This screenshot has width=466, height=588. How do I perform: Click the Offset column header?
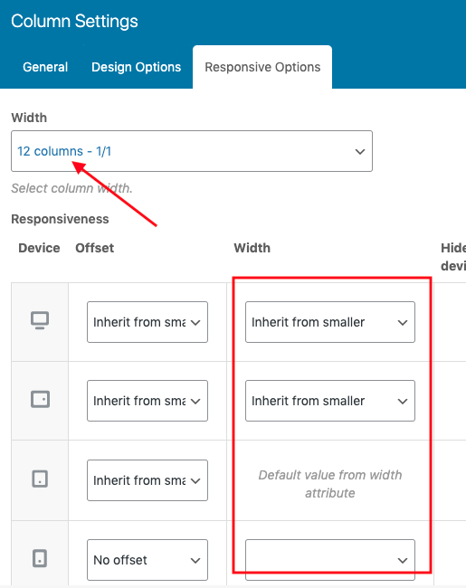[x=94, y=248]
